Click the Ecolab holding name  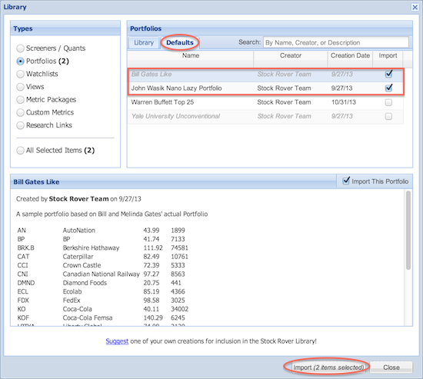click(72, 291)
